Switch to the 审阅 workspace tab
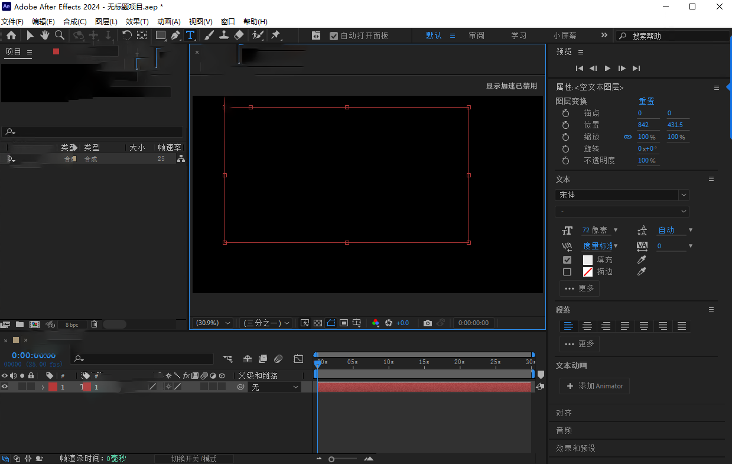 tap(477, 35)
